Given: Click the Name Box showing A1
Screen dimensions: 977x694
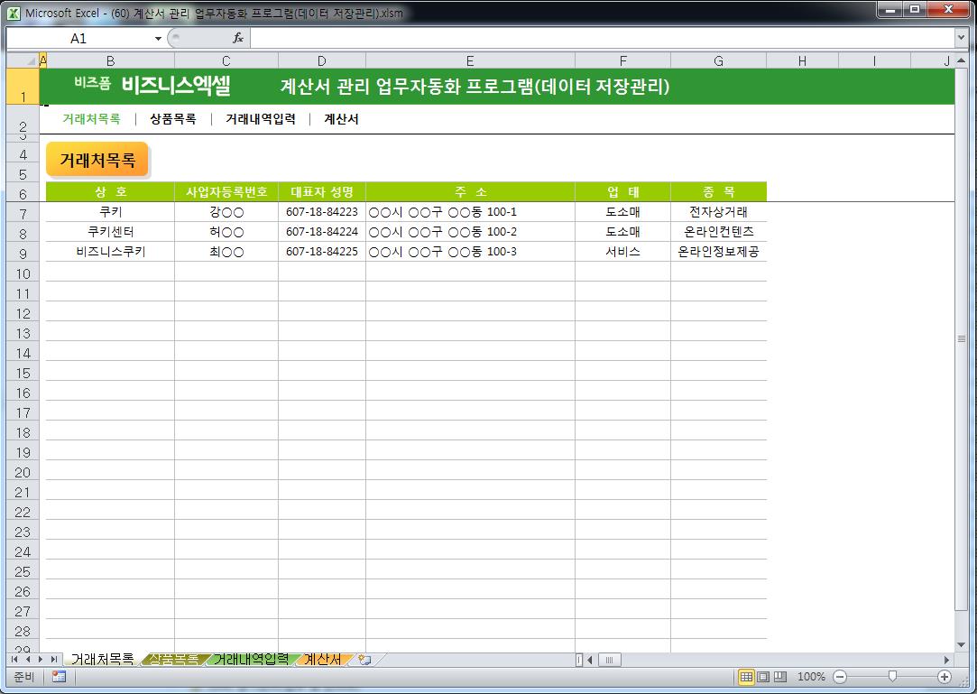Looking at the screenshot, I should tap(79, 39).
